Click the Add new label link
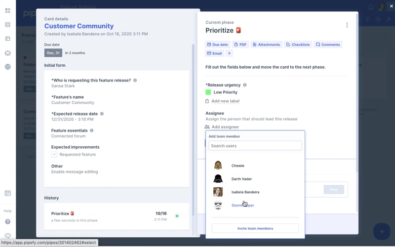 (x=225, y=101)
